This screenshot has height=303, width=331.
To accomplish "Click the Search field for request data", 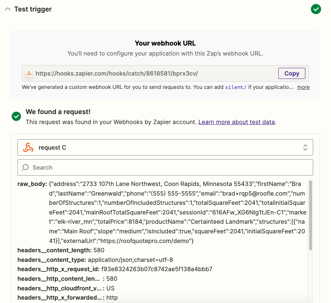I will (165, 167).
